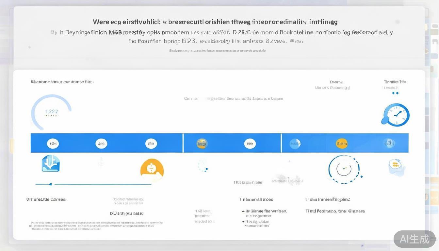Select the white marker in the middle band segment
Viewport: 439px width, 251px height.
click(x=250, y=143)
